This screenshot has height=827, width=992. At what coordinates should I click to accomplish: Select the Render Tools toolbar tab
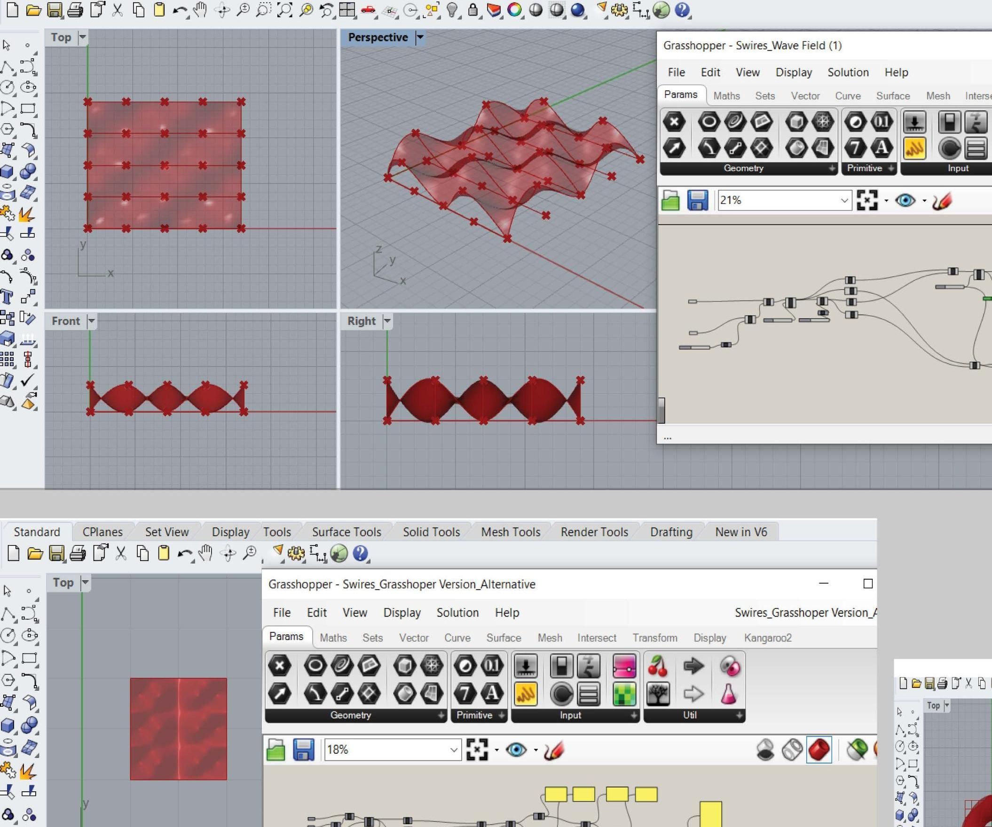tap(594, 532)
